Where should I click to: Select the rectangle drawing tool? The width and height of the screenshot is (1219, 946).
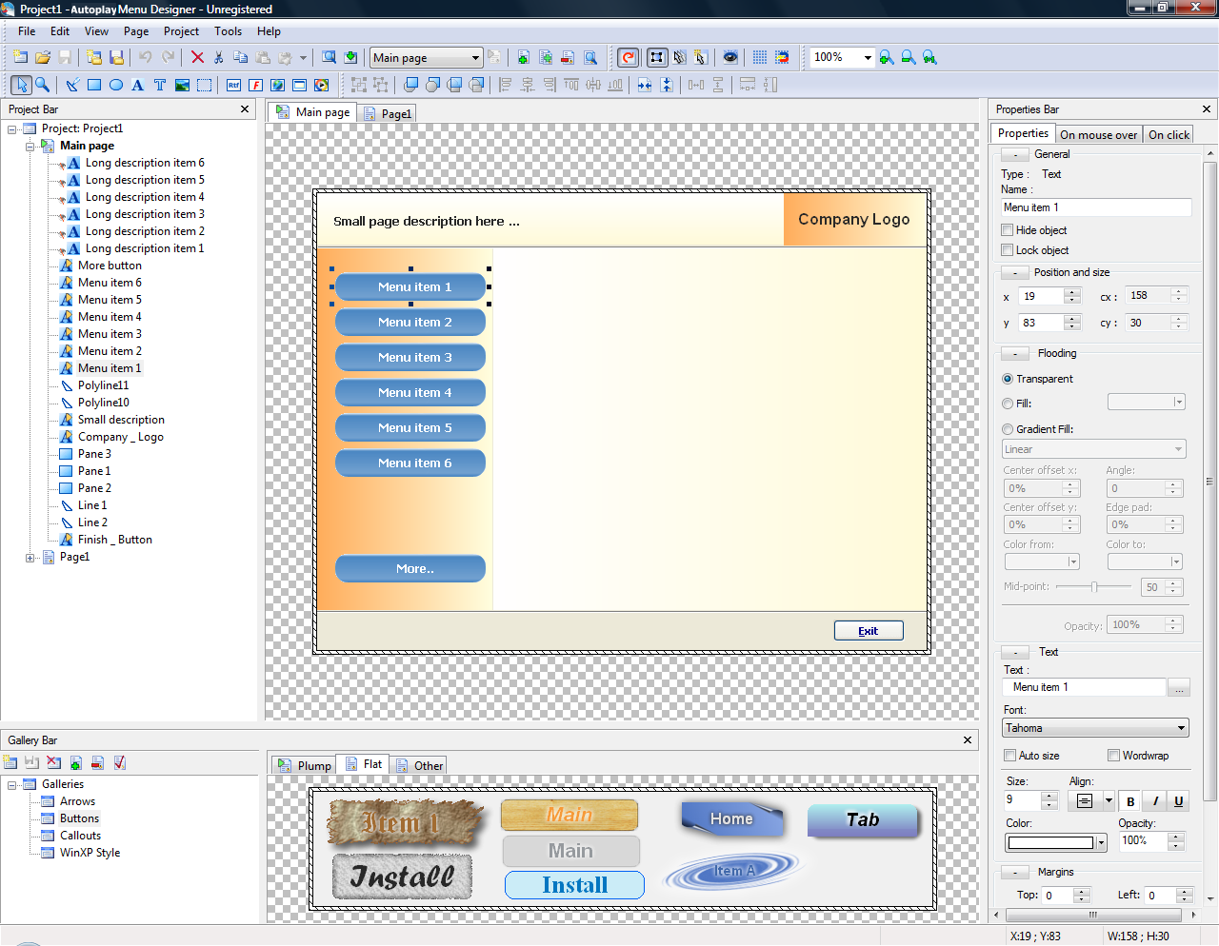[94, 85]
